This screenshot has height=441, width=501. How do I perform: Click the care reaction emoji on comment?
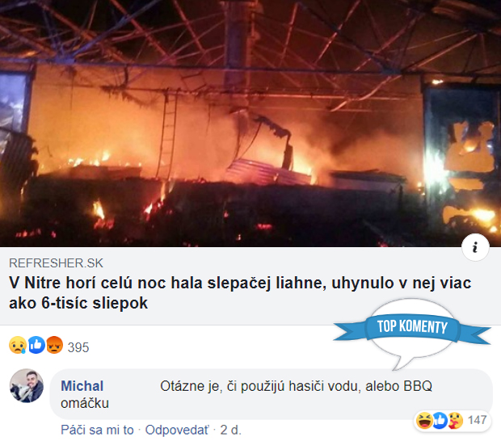tap(455, 420)
